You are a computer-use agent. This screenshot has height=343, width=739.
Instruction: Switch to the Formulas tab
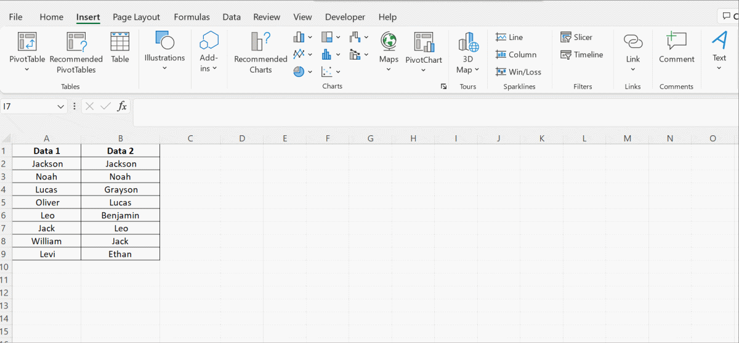192,17
